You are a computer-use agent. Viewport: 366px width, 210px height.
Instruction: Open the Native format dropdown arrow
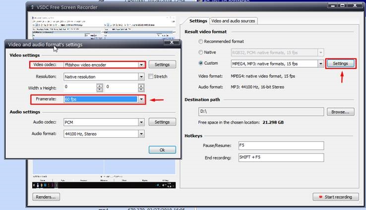[321, 52]
